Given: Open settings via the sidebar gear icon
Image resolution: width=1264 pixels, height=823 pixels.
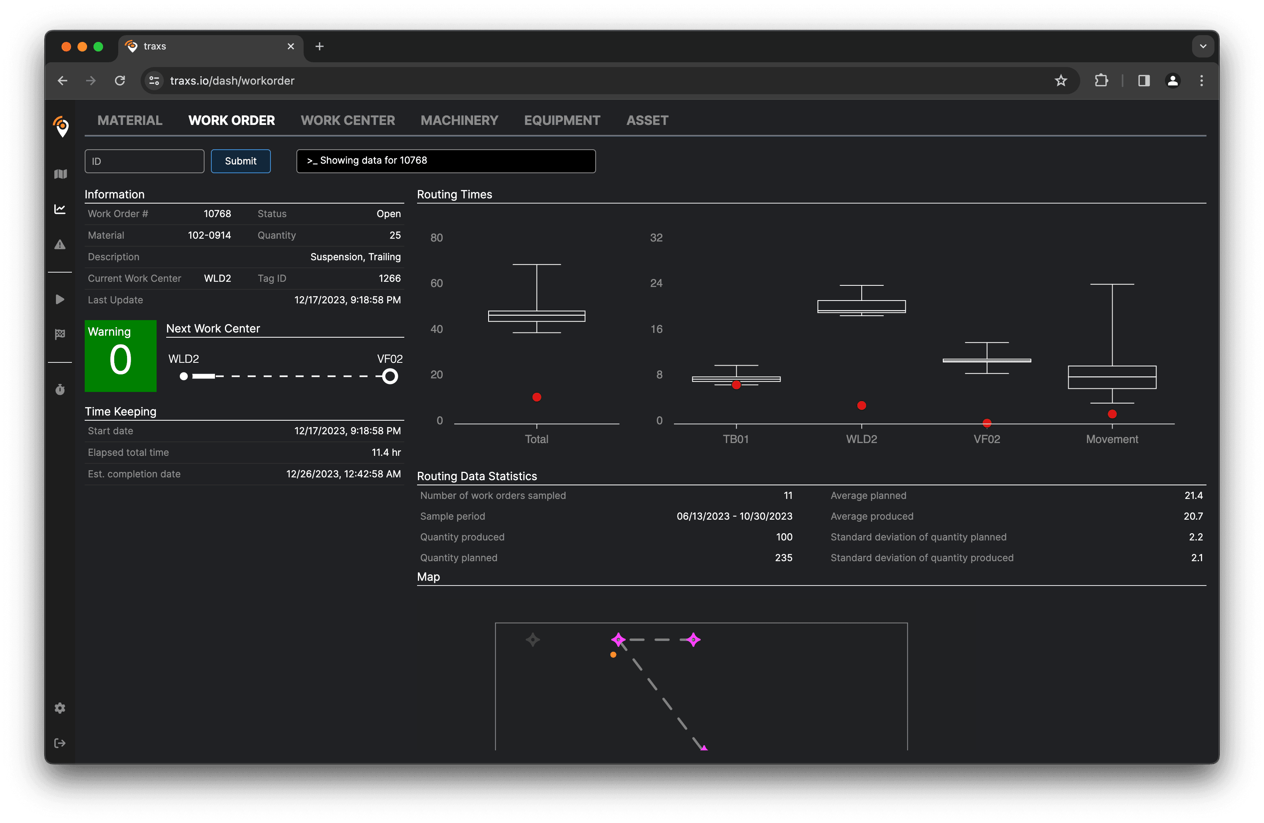Looking at the screenshot, I should [x=60, y=708].
